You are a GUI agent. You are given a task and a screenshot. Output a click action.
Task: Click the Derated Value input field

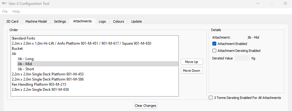242,58
